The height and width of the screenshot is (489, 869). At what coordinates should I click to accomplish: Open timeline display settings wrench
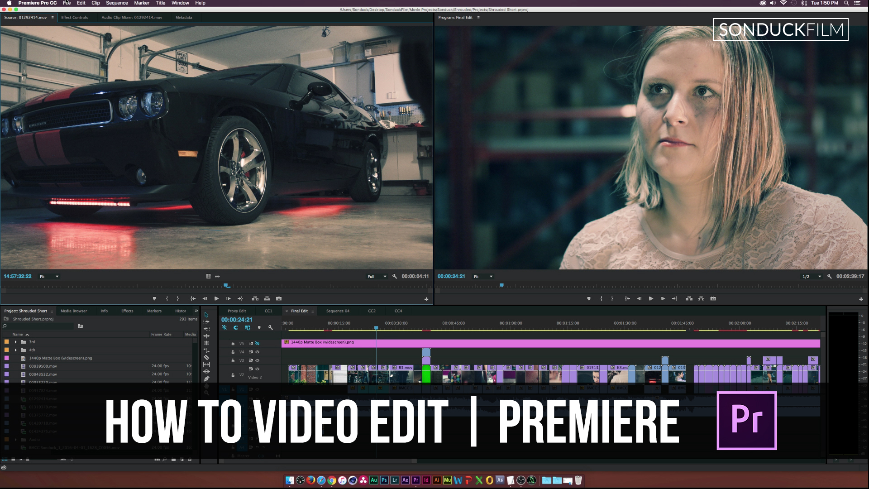[x=270, y=328]
